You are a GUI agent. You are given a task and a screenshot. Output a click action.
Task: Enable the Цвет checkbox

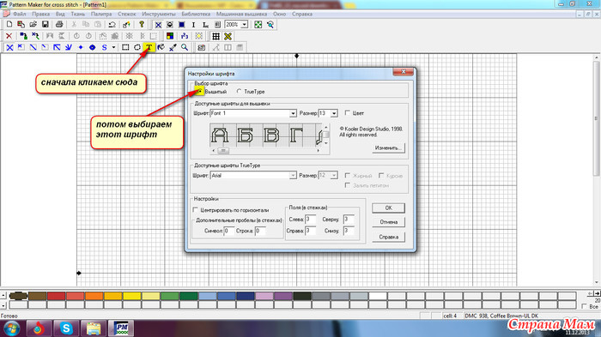coord(347,113)
